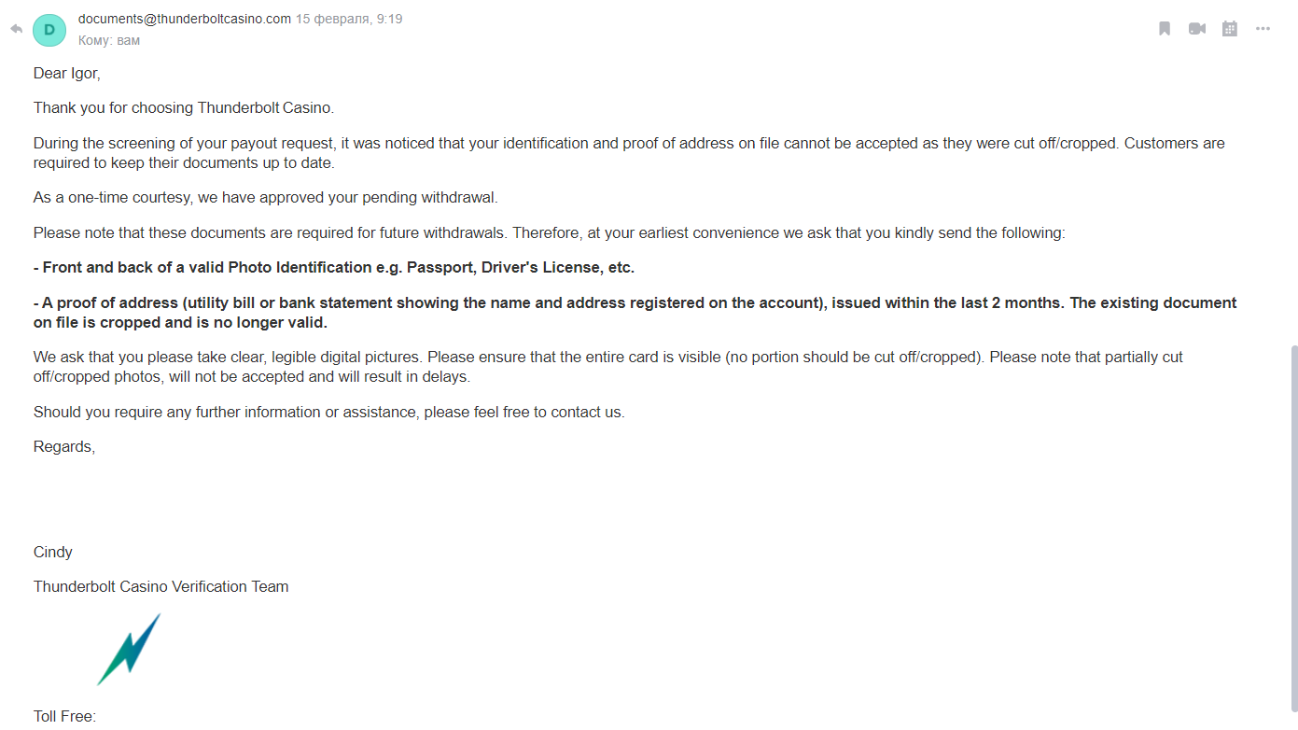Open the three-dots more actions menu
The image size is (1298, 730).
point(1263,29)
